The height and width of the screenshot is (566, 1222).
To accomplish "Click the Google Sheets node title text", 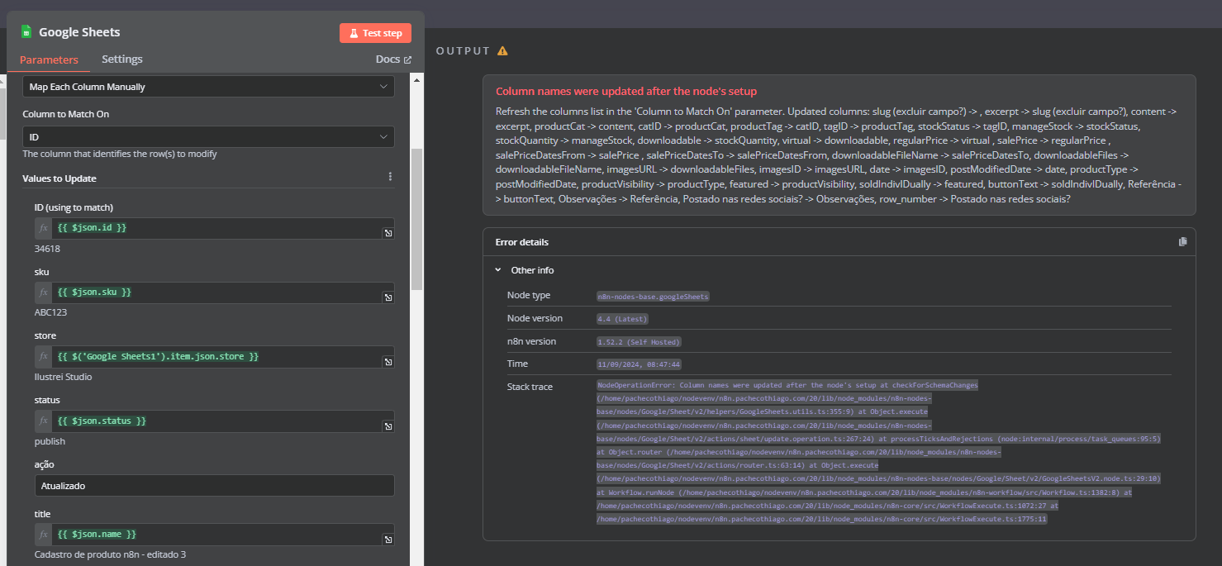I will [x=79, y=32].
